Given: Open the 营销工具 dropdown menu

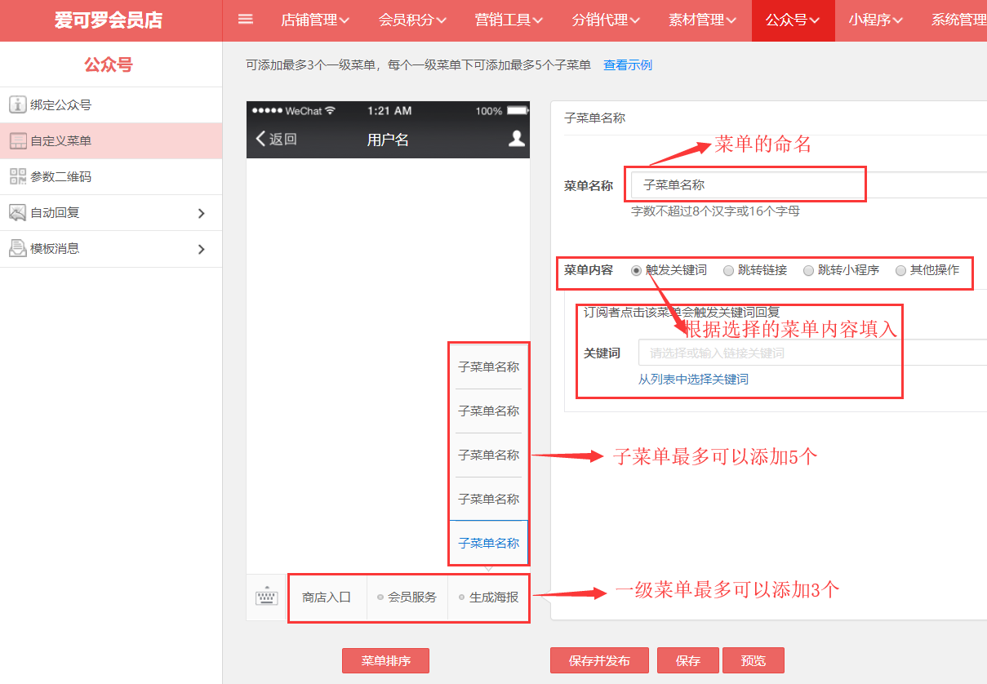Looking at the screenshot, I should point(509,20).
